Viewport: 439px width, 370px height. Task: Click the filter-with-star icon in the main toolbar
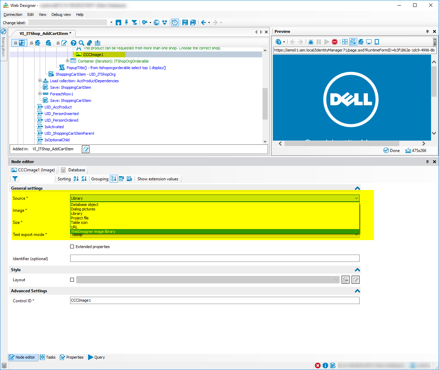(134, 22)
